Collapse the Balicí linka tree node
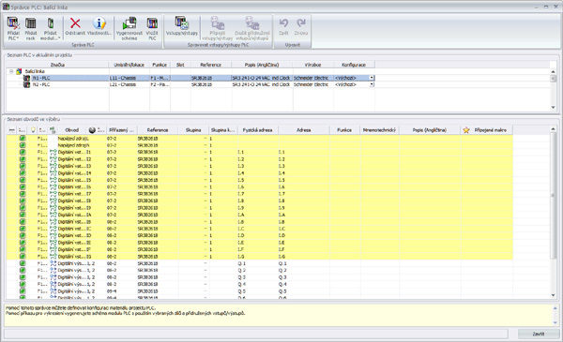 (11, 71)
